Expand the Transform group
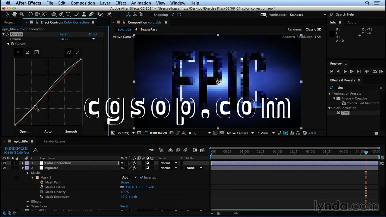The width and height of the screenshot is (386, 217). (x=27, y=206)
